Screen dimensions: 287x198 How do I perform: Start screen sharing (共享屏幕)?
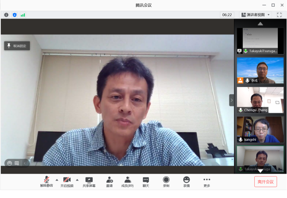(89, 181)
